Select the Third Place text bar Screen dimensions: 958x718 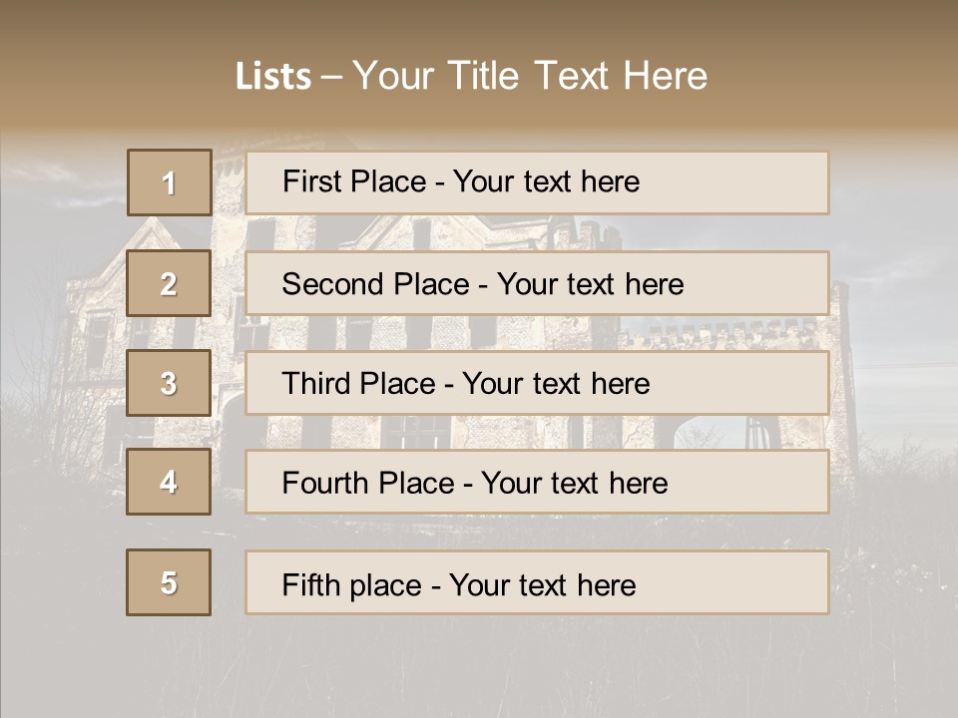point(537,383)
